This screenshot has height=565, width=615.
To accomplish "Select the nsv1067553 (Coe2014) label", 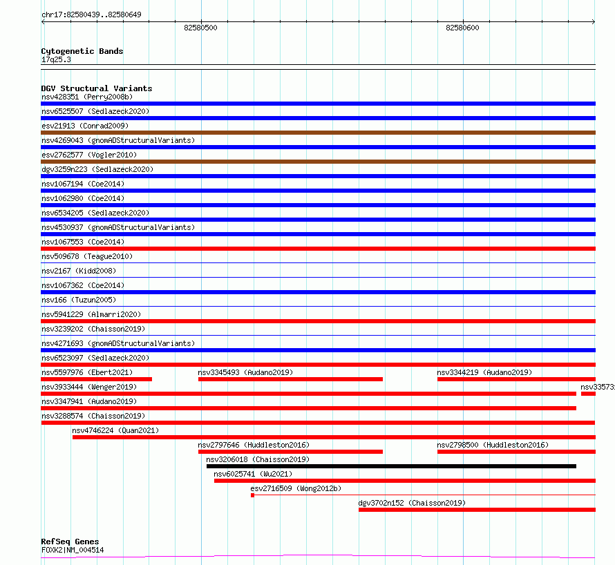I will [x=83, y=242].
